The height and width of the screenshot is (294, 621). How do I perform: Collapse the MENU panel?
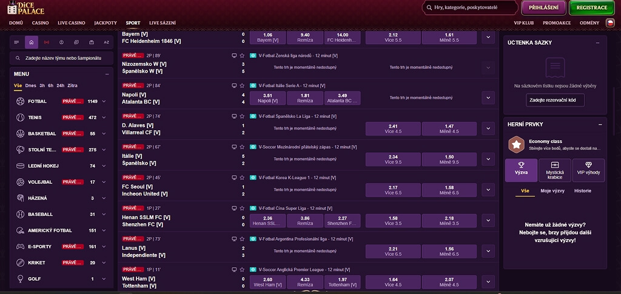(x=107, y=74)
